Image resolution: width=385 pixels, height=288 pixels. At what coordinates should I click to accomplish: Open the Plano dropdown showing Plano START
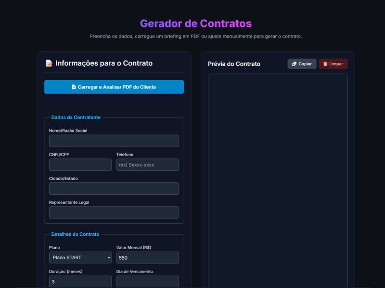click(x=80, y=258)
